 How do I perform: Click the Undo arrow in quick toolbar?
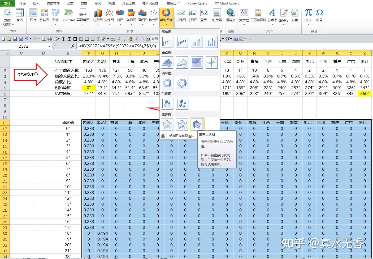[x=27, y=39]
